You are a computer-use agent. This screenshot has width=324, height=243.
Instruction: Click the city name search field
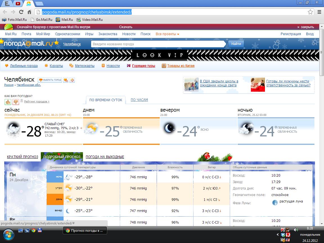point(157,44)
